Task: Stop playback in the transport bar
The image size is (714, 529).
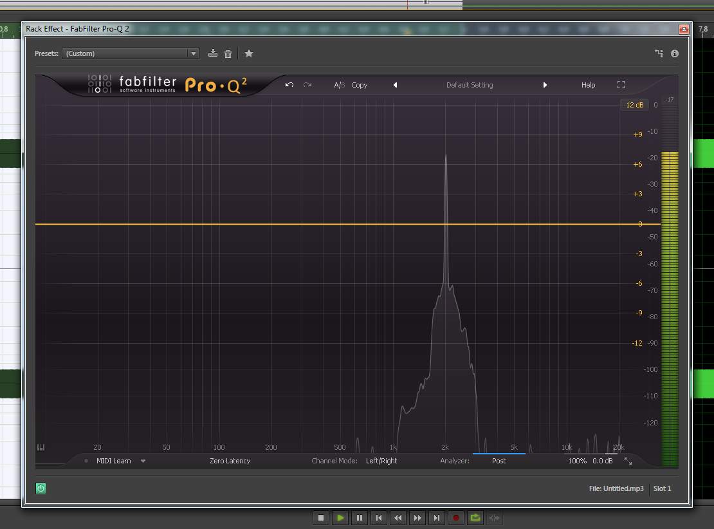Action: pyautogui.click(x=320, y=517)
